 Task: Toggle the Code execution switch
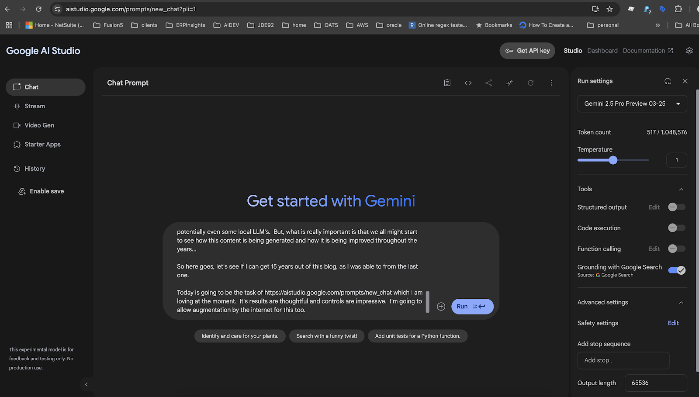(677, 228)
